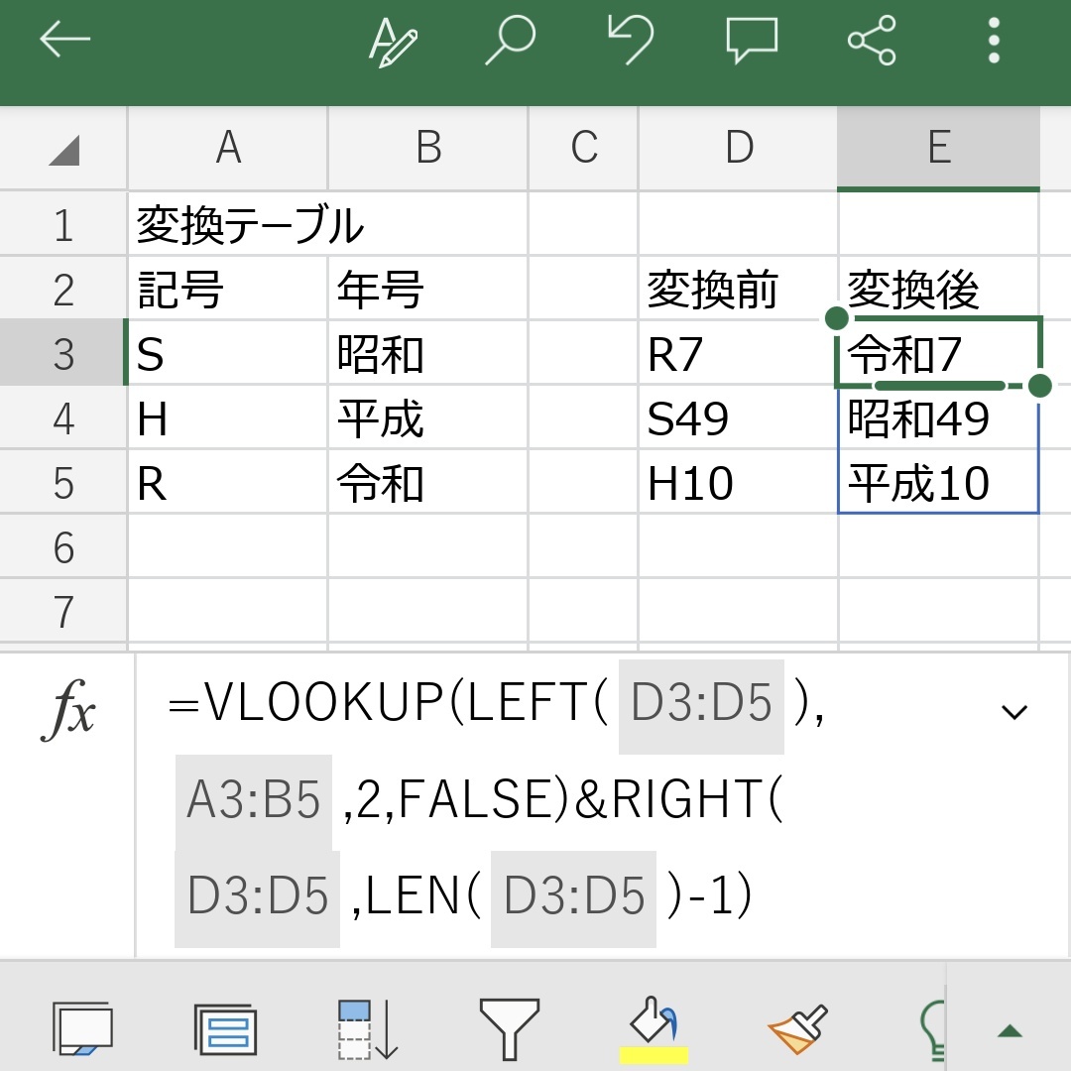Select cell E3 containing 令和7
This screenshot has height=1071, width=1071.
tap(938, 353)
